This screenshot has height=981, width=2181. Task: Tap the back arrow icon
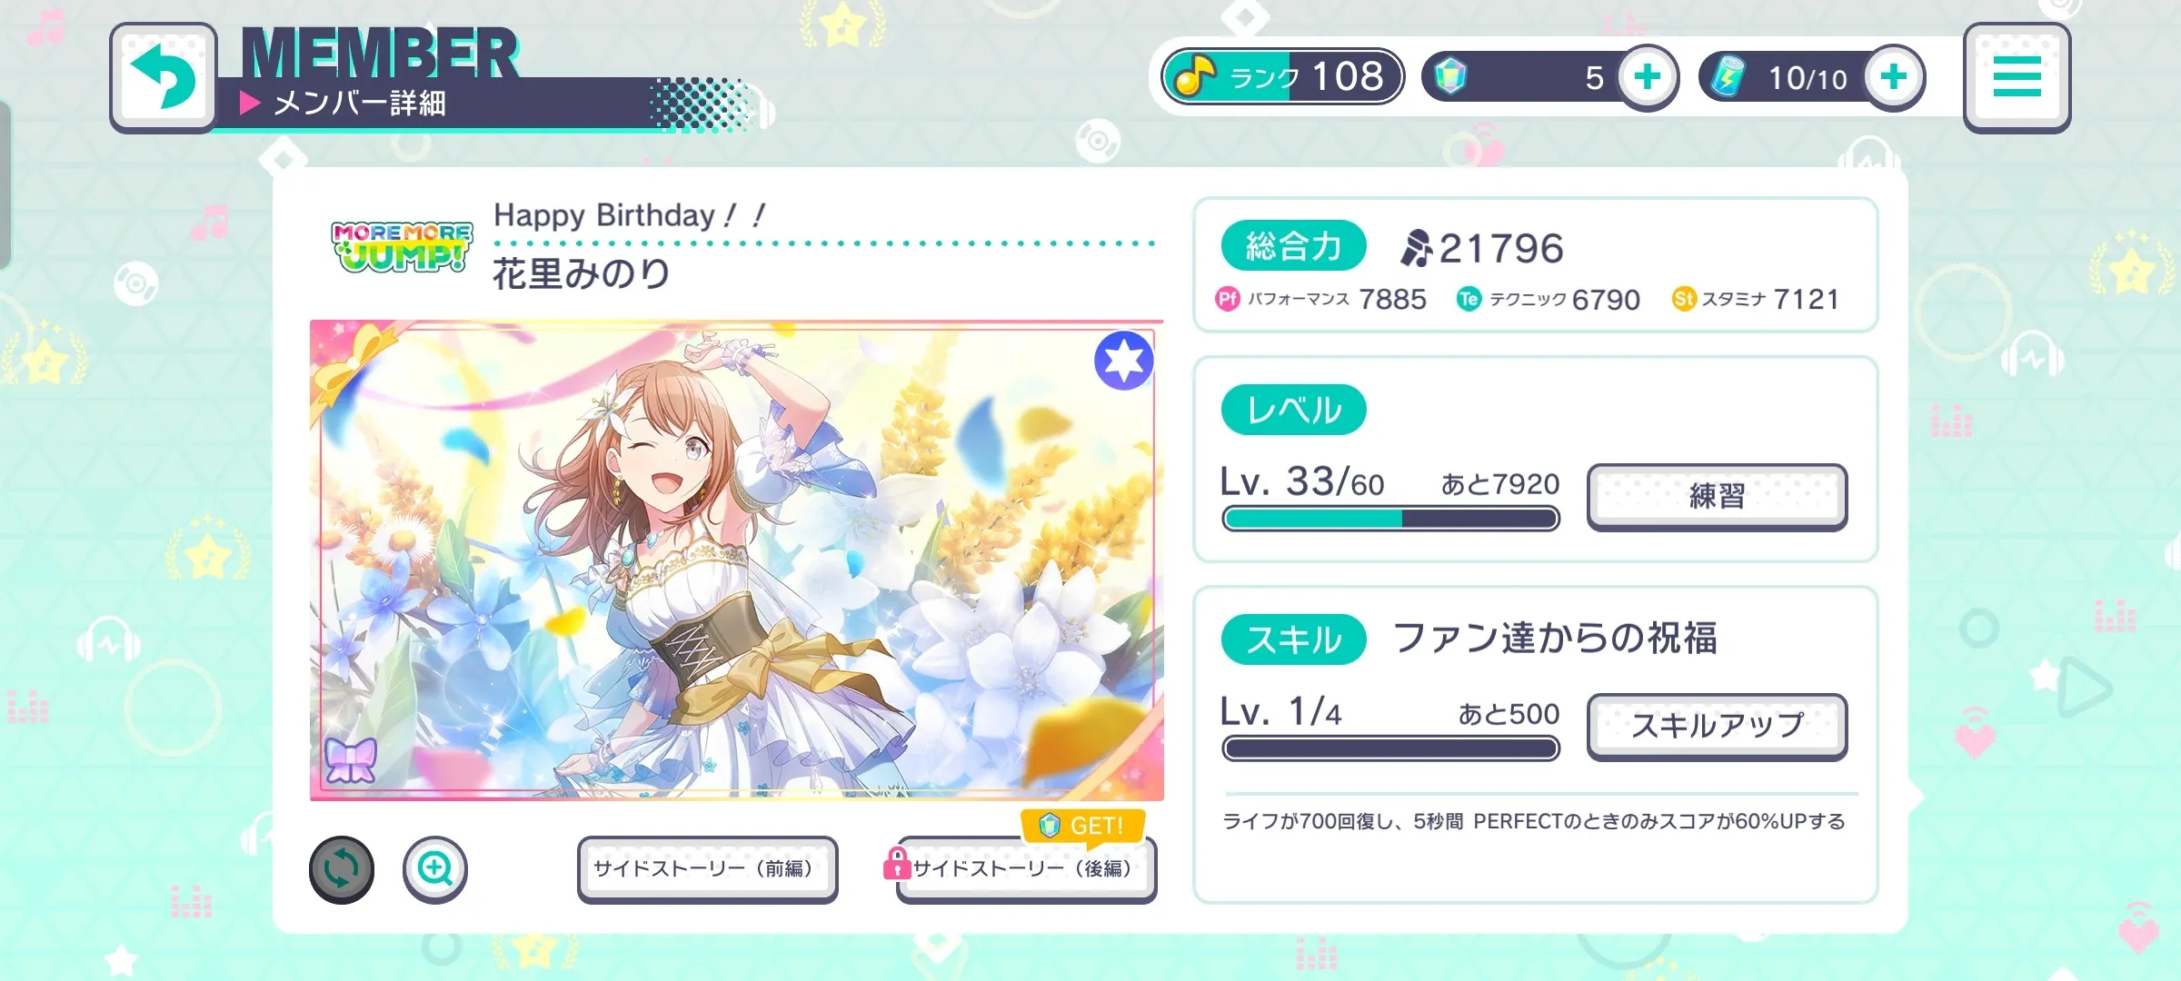click(164, 77)
